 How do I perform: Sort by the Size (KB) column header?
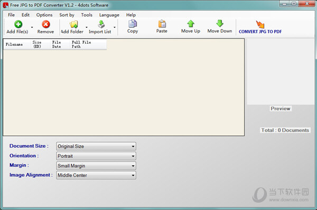pyautogui.click(x=40, y=44)
